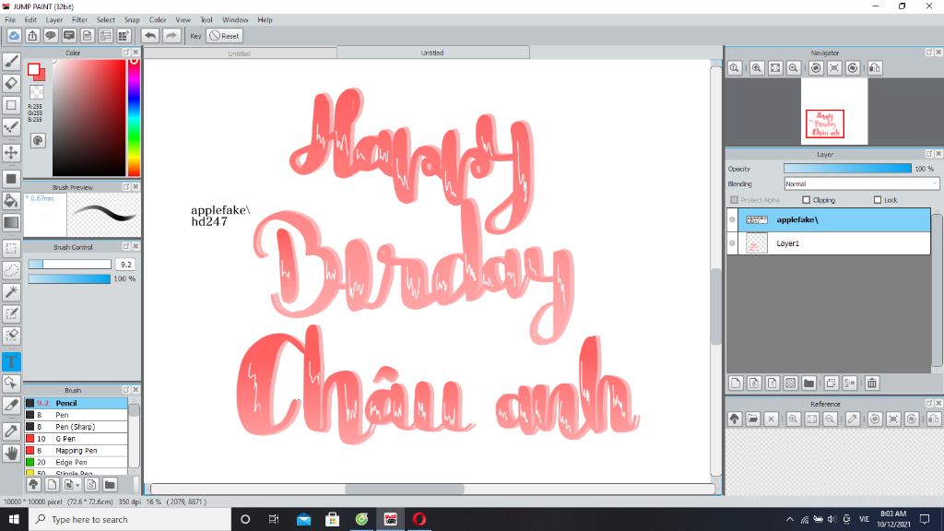Select the Pen (Sharp) brush

(x=76, y=427)
